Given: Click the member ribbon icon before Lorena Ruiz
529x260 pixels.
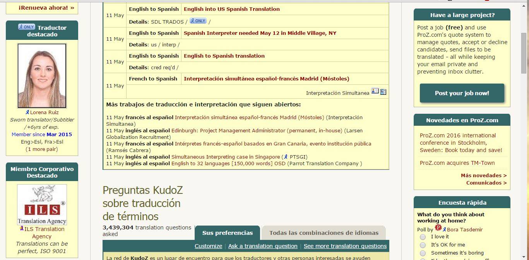Looking at the screenshot, I should click(27, 112).
